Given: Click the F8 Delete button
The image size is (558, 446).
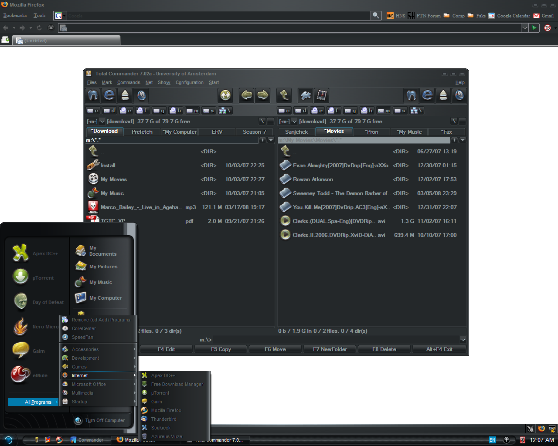Looking at the screenshot, I should pyautogui.click(x=384, y=349).
